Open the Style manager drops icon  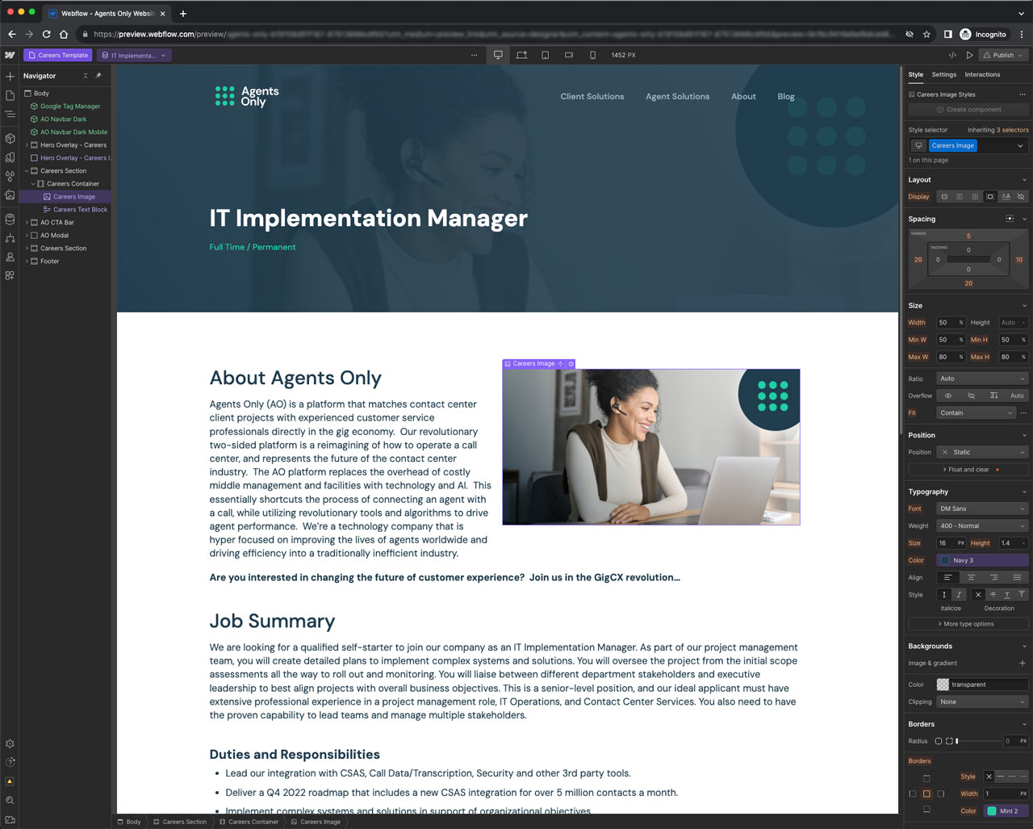(x=10, y=176)
